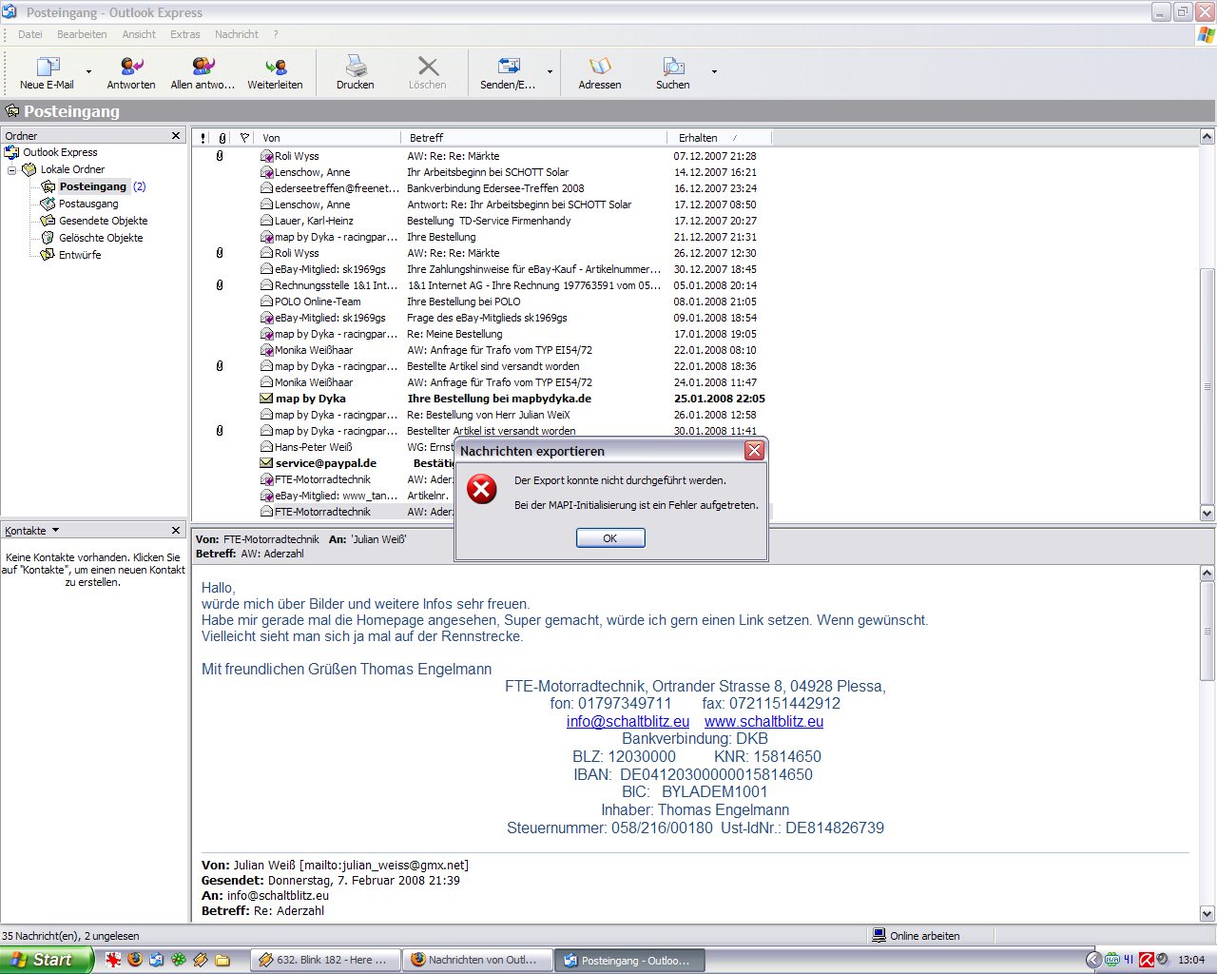Screen dimensions: 1217x974
Task: Open the Ansicht menu
Action: tap(139, 34)
